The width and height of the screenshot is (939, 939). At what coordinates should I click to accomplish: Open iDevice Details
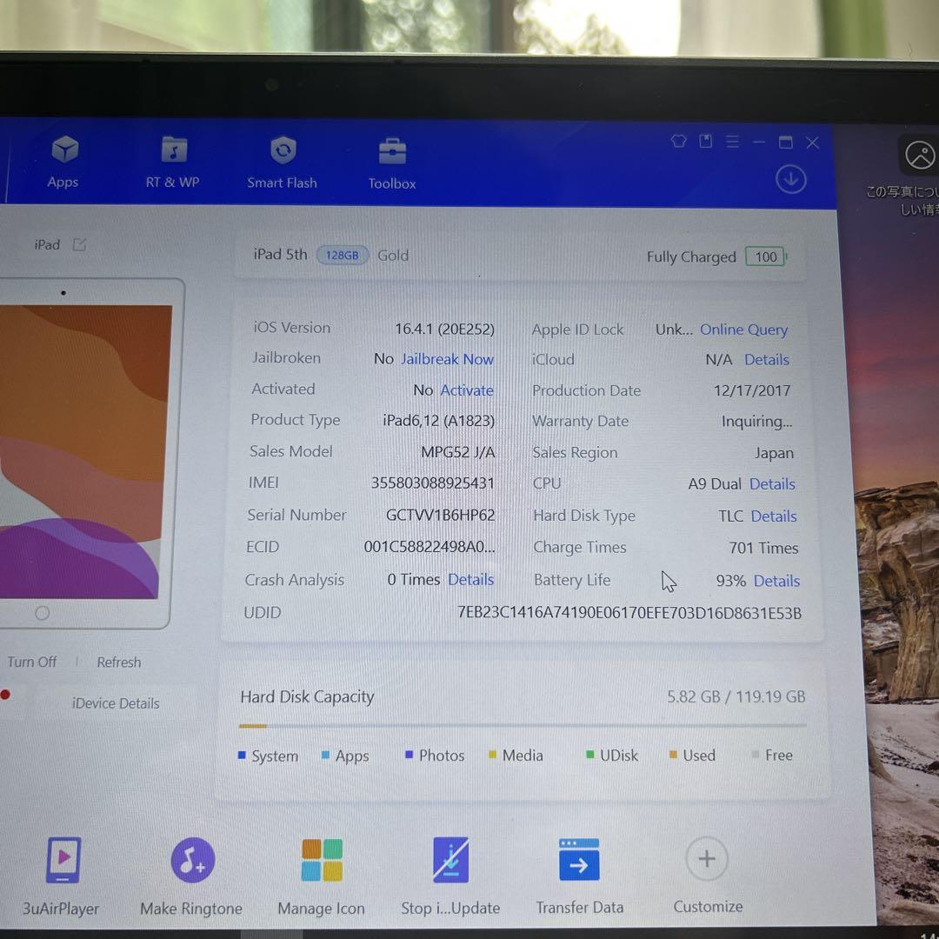[116, 703]
